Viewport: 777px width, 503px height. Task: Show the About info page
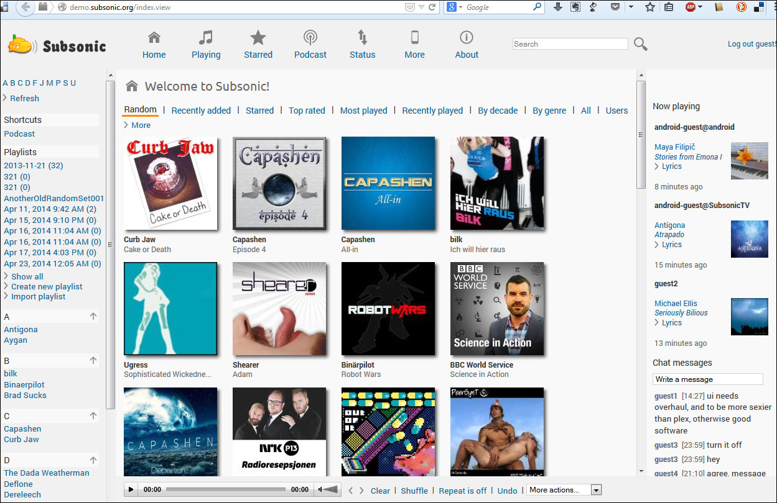pyautogui.click(x=467, y=45)
